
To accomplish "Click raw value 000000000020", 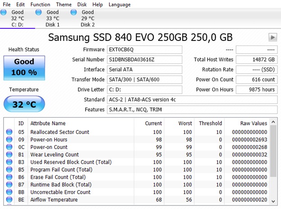I will (x=249, y=200).
